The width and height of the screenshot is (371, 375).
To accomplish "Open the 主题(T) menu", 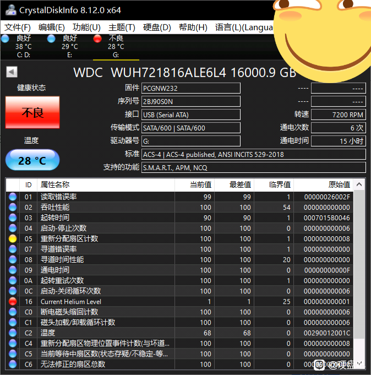I will click(122, 28).
